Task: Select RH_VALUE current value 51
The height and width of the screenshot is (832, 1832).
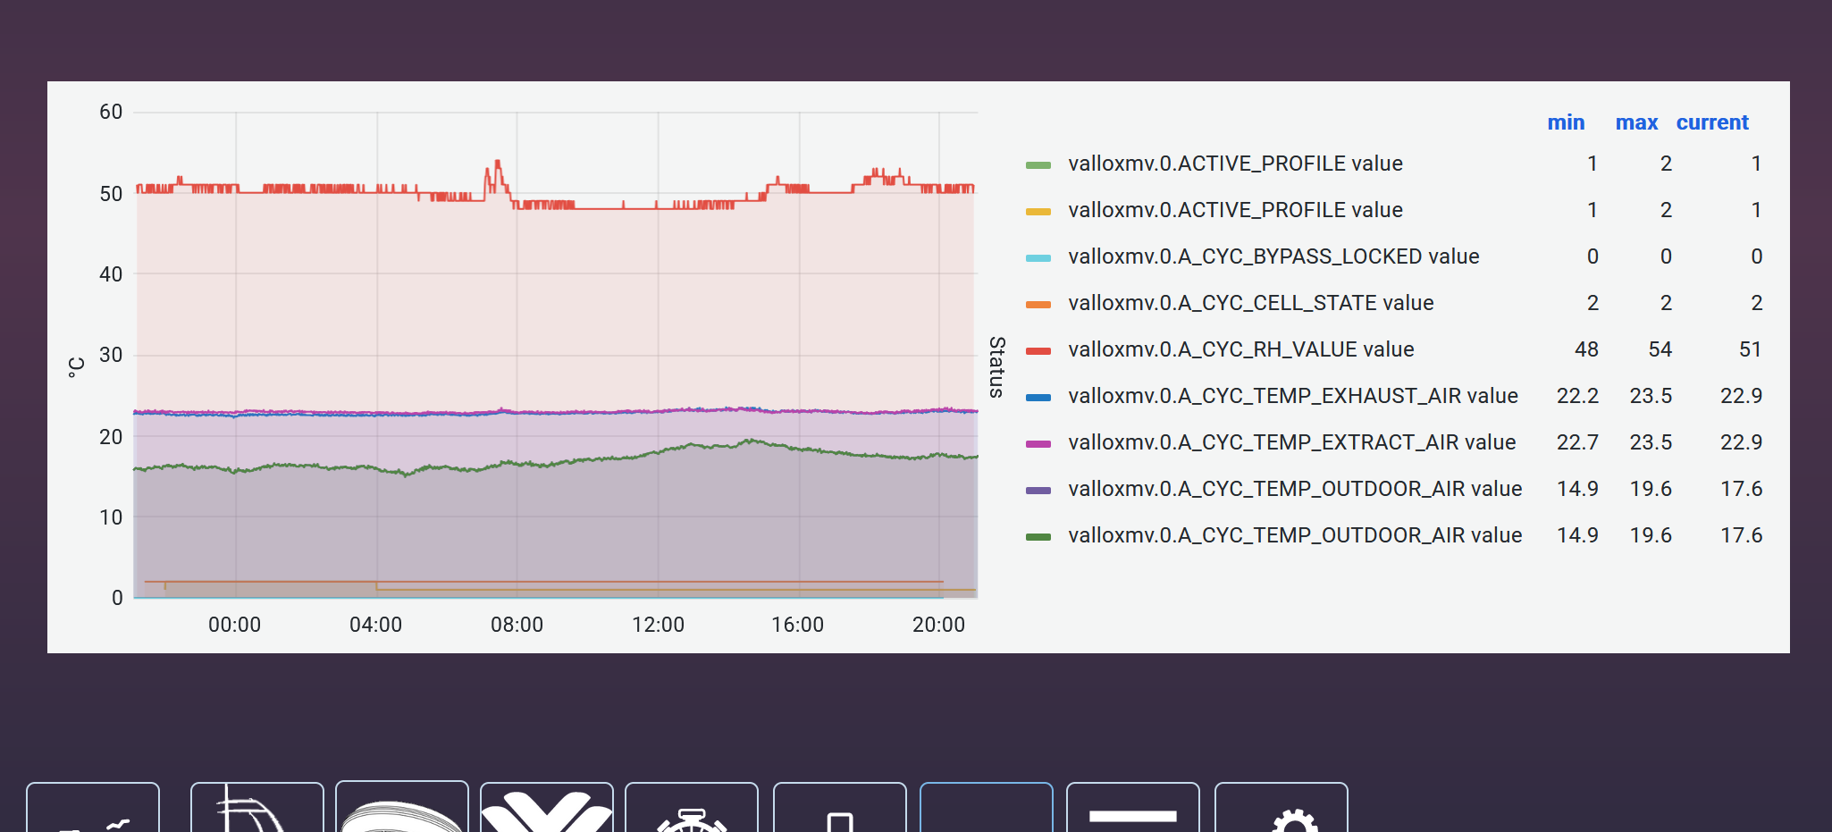Action: (1750, 349)
